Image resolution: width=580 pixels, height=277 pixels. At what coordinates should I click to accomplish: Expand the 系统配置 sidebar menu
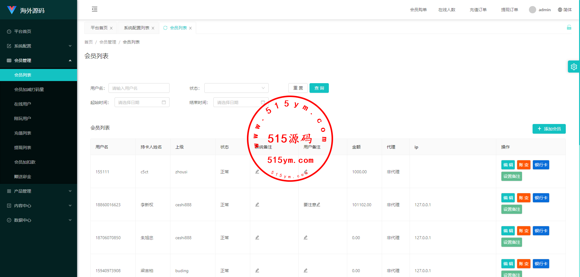tap(38, 46)
